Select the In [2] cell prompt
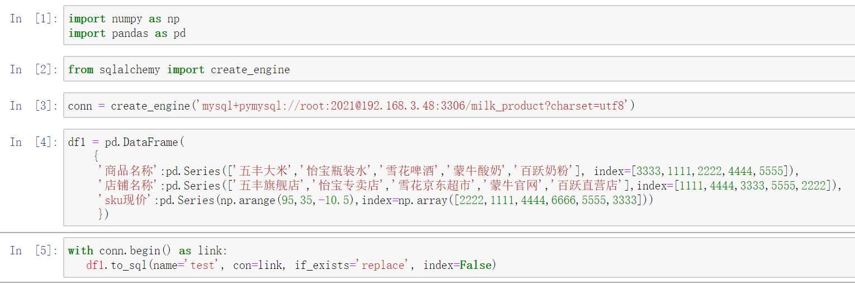Image resolution: width=855 pixels, height=284 pixels. pyautogui.click(x=34, y=69)
